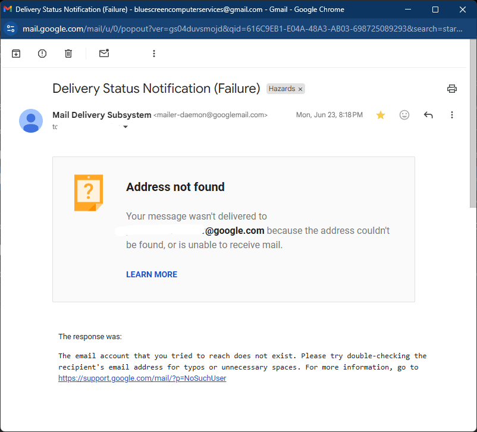Delete the email with trash icon
The width and height of the screenshot is (477, 432).
(68, 54)
